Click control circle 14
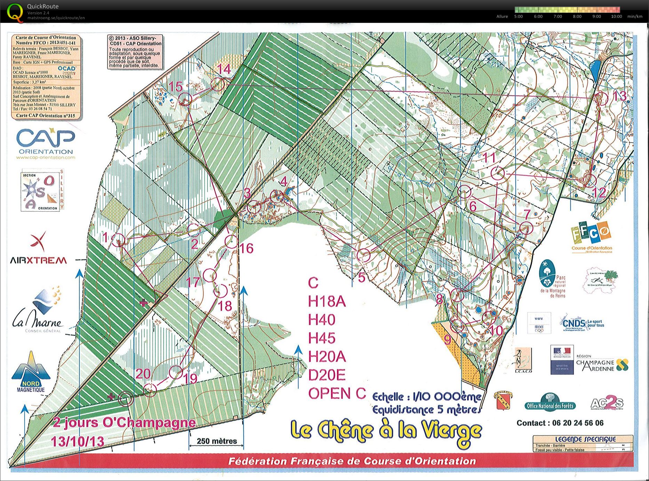Image resolution: width=649 pixels, height=481 pixels. [218, 84]
